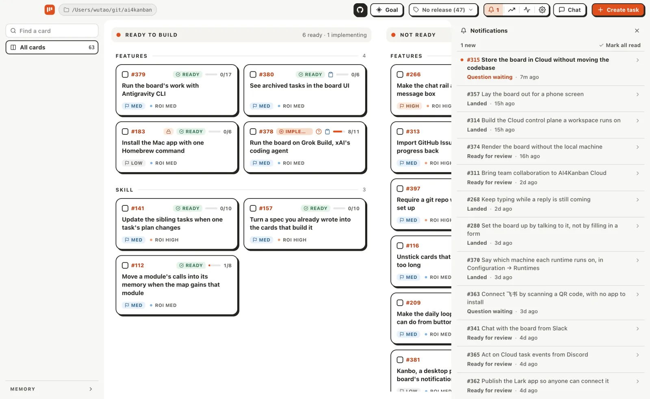
Task: Click the search magnifier icon
Action: pos(13,31)
